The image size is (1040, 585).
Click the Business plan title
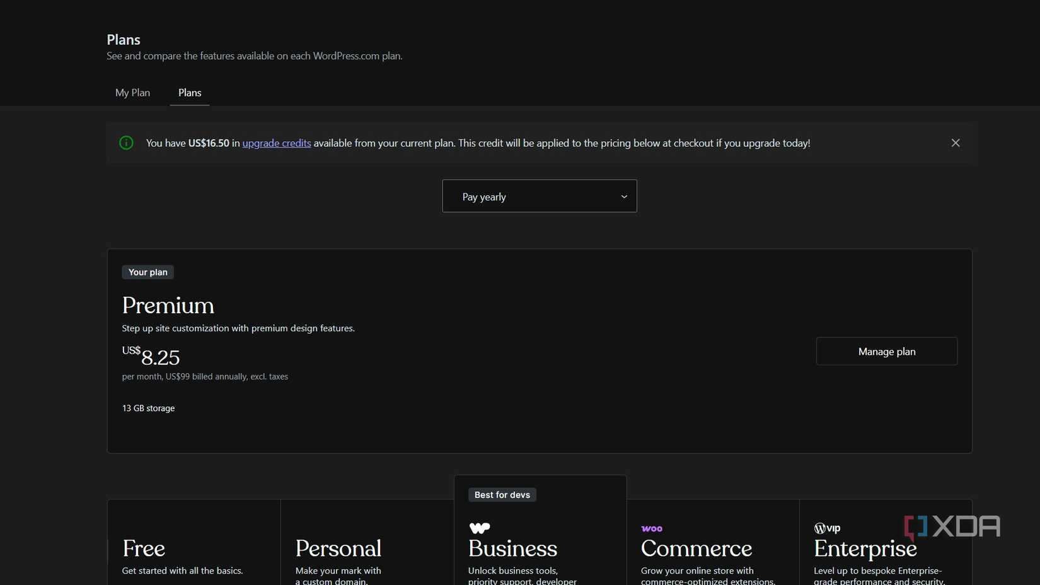click(512, 548)
